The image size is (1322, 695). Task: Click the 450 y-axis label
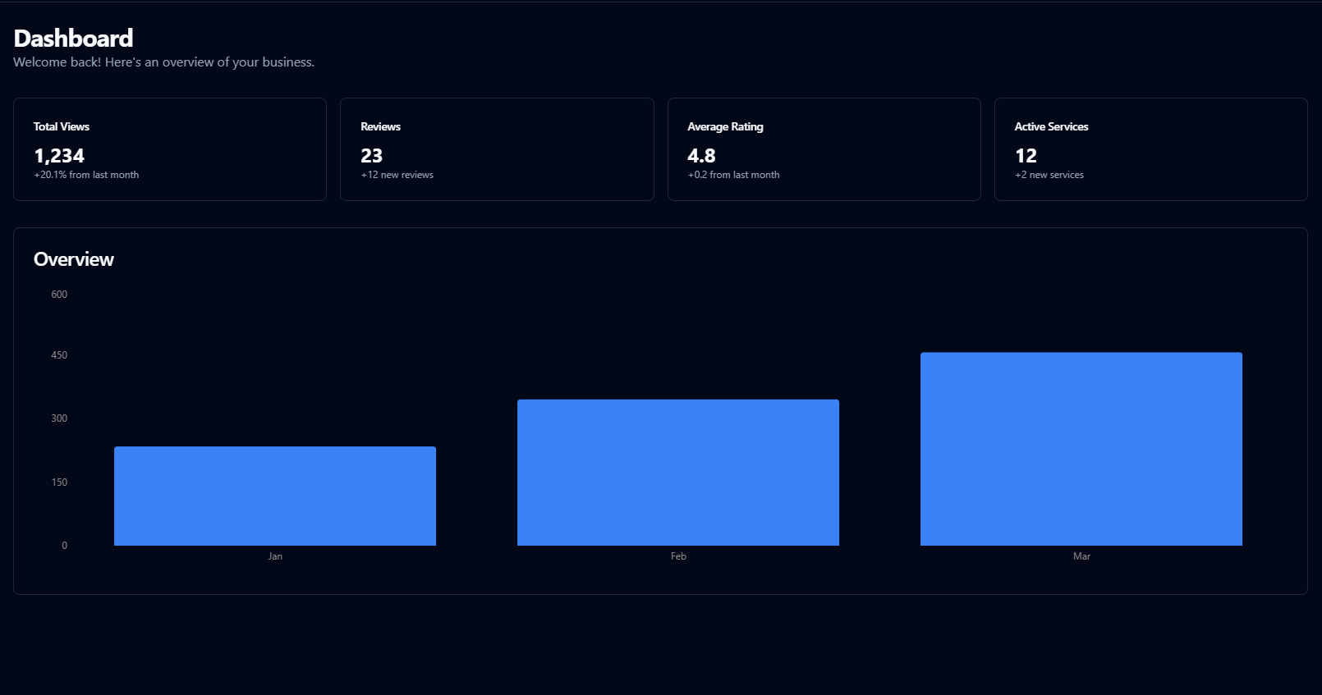point(59,355)
